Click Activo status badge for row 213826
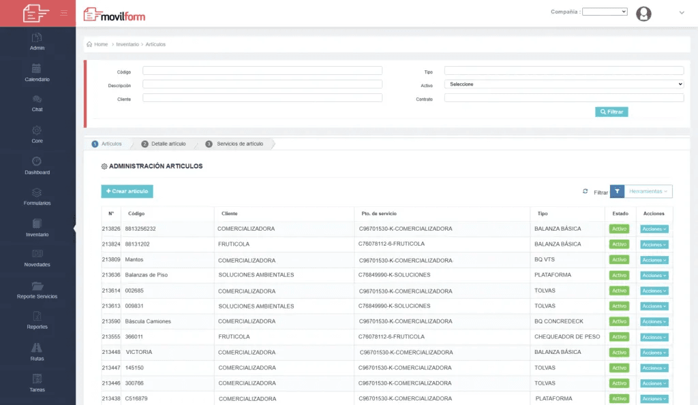This screenshot has height=405, width=698. point(619,229)
